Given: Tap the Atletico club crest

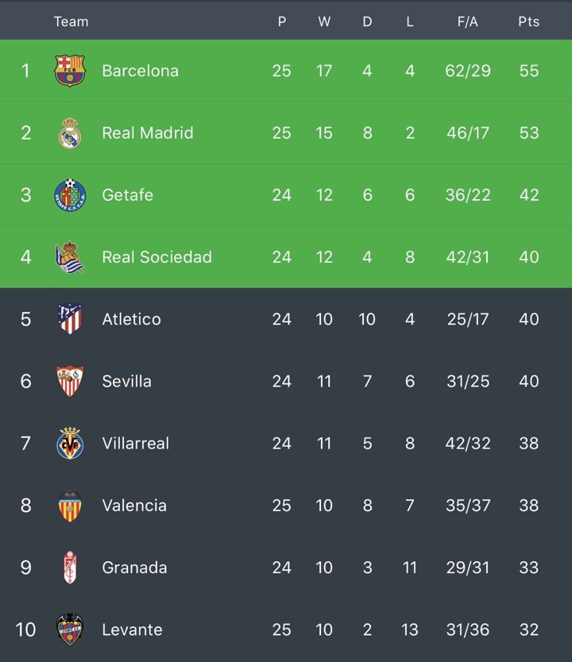Looking at the screenshot, I should coord(70,319).
